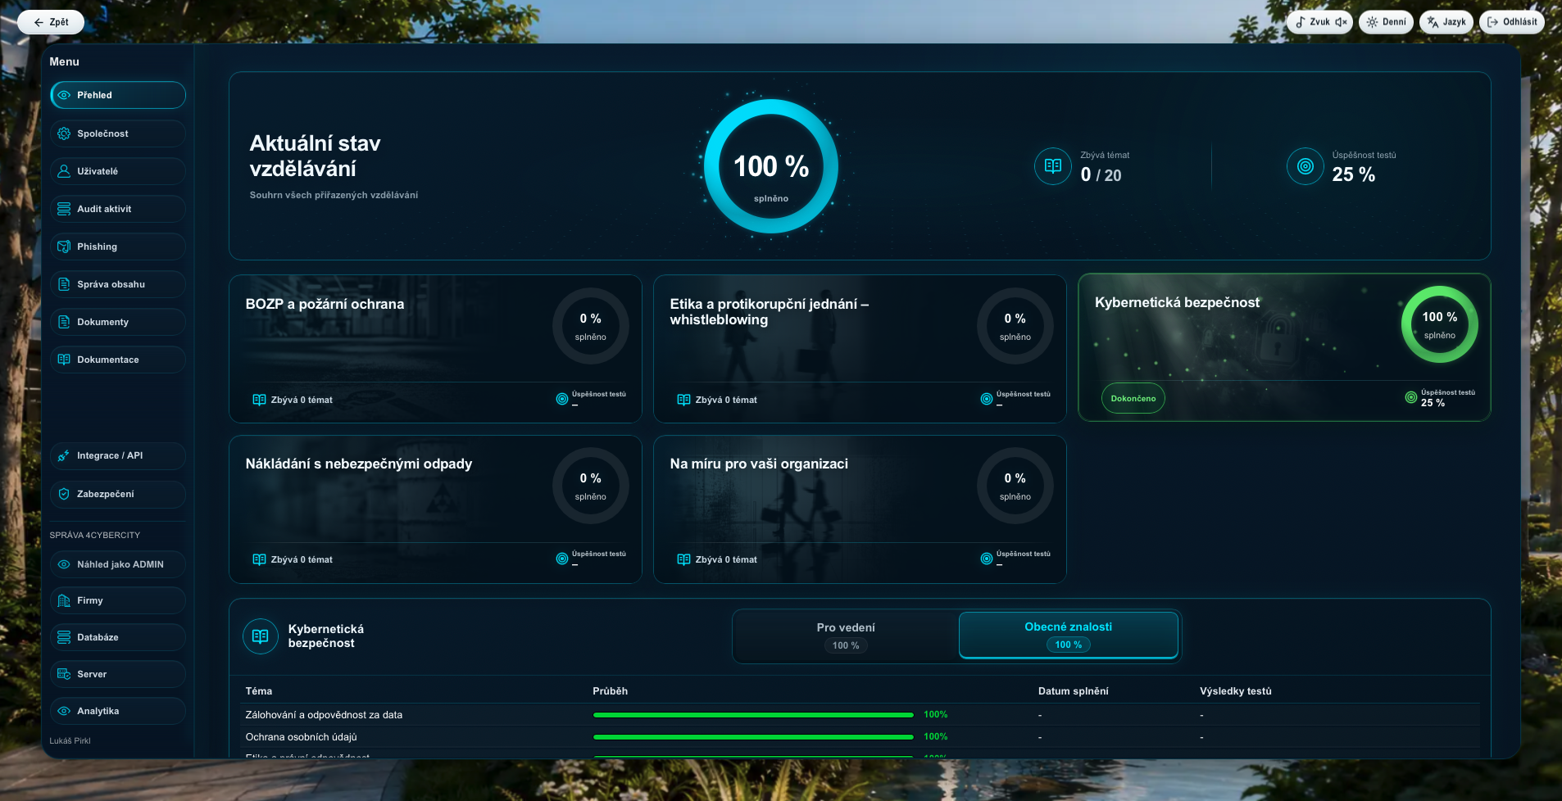Open the Jazyk language selector
This screenshot has height=801, width=1562.
click(1446, 22)
